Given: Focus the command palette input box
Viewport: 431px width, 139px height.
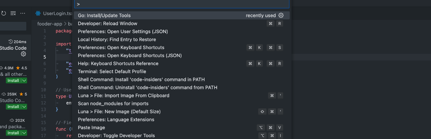Looking at the screenshot, I should [x=182, y=4].
